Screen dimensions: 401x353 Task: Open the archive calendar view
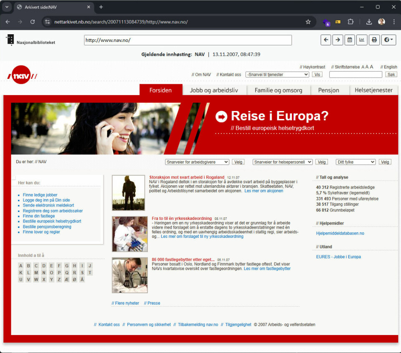click(x=350, y=40)
